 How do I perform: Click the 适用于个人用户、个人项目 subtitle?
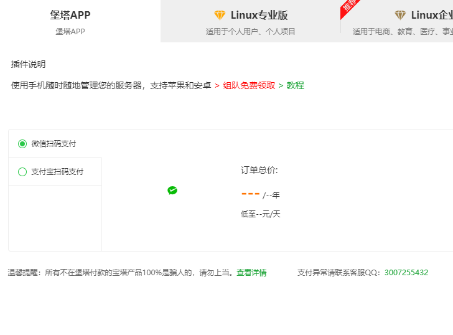(x=251, y=32)
